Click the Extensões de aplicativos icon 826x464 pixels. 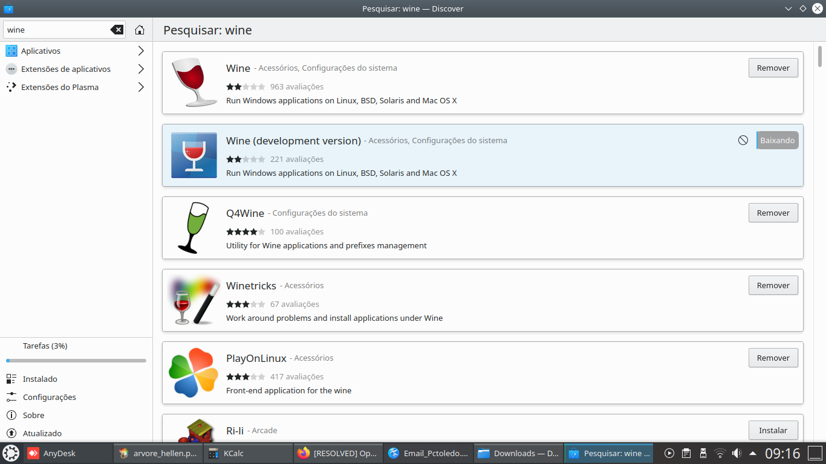pyautogui.click(x=11, y=69)
